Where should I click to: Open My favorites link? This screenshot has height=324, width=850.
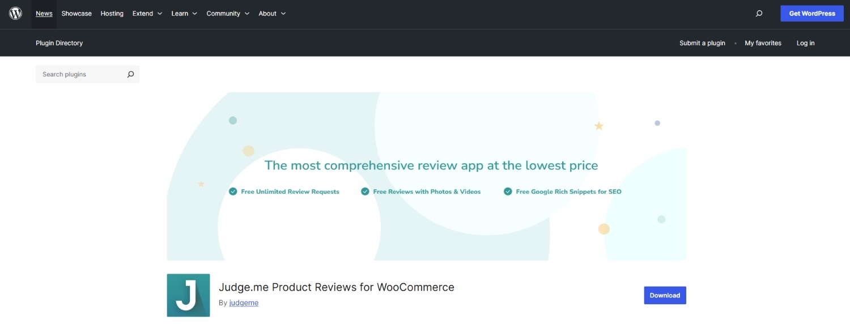[x=763, y=43]
